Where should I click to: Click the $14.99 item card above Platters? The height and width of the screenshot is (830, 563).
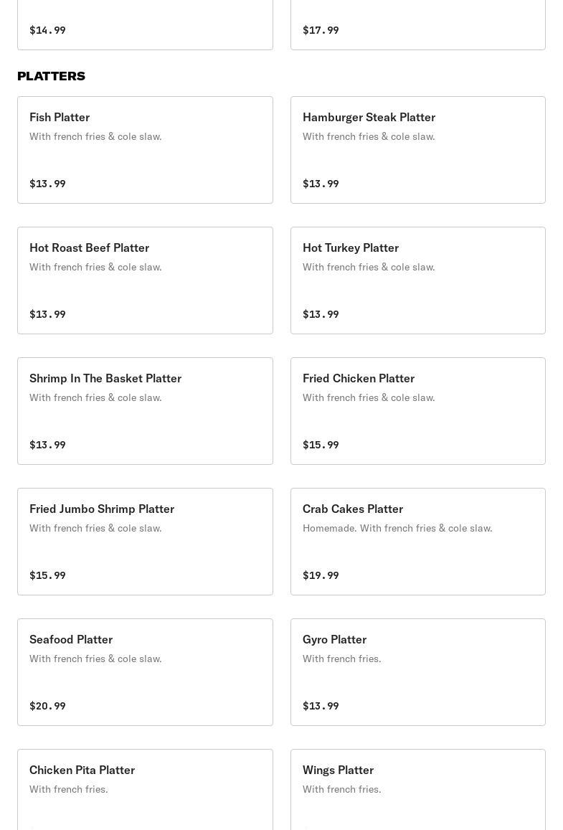145,25
